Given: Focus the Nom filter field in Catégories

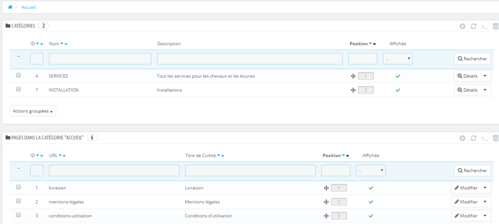Looking at the screenshot, I should coord(100,59).
